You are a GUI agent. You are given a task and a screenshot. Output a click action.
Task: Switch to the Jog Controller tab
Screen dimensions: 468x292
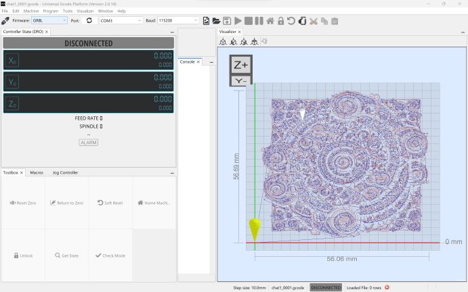coord(65,172)
